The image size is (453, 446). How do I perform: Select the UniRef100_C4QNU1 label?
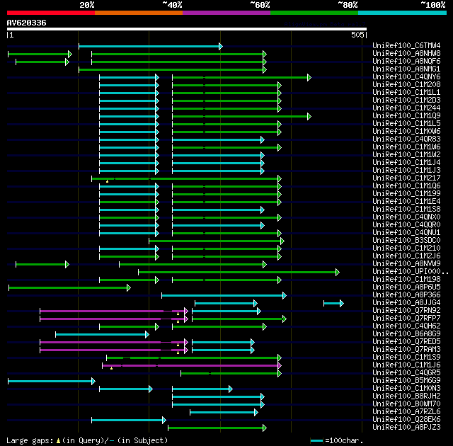point(406,233)
